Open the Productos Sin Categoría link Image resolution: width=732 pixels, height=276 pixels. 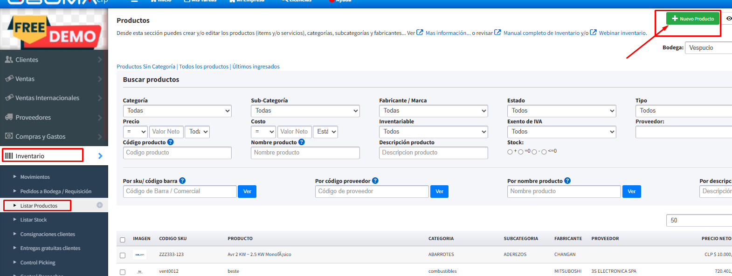point(146,67)
